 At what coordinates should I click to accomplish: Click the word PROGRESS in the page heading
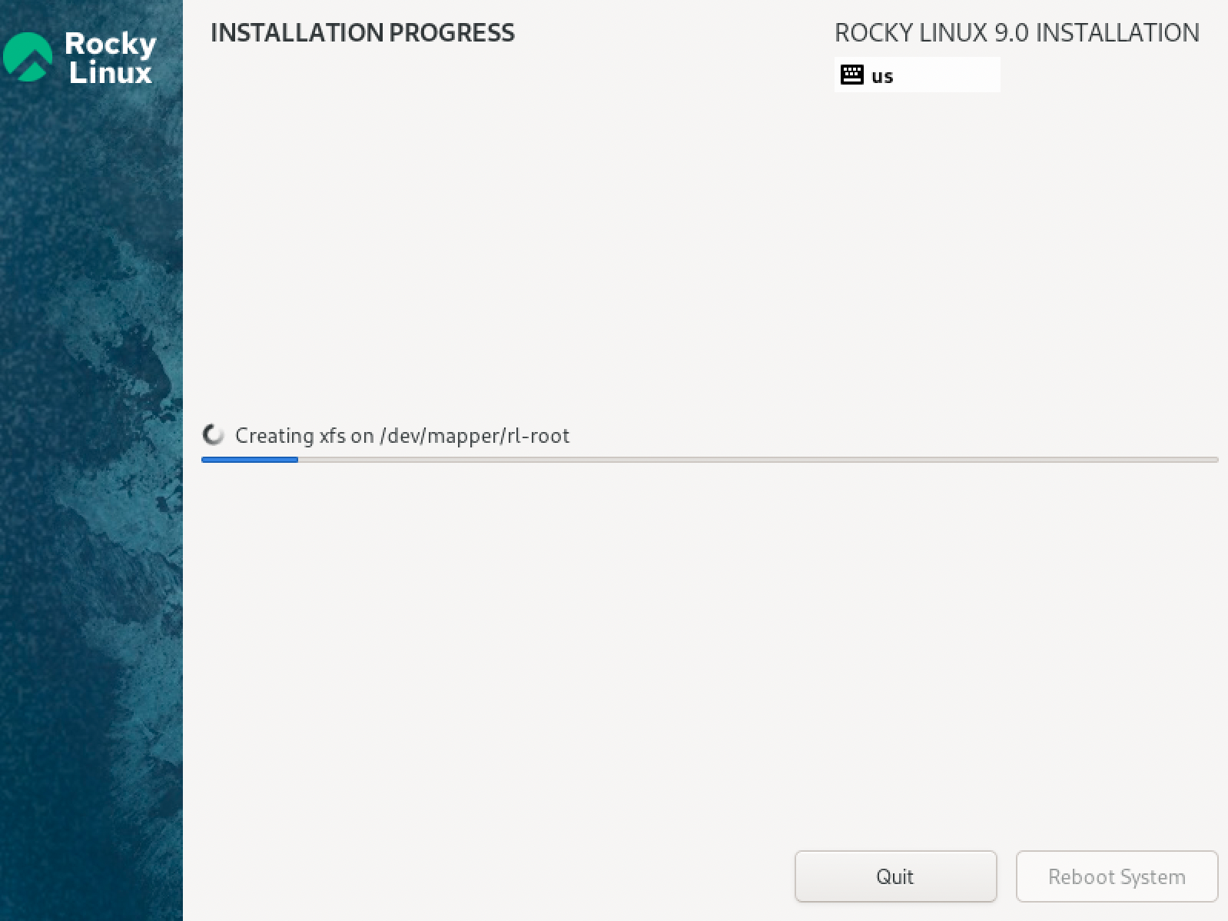pos(452,33)
